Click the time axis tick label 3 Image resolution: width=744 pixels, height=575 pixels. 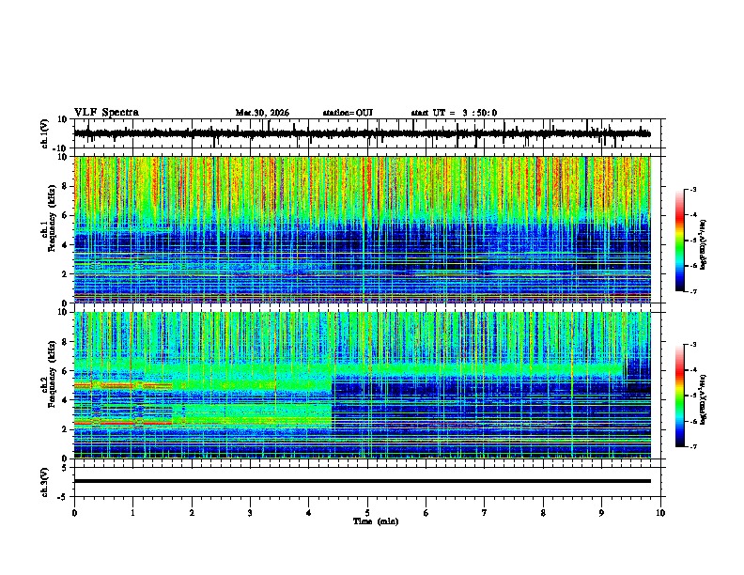coord(250,513)
